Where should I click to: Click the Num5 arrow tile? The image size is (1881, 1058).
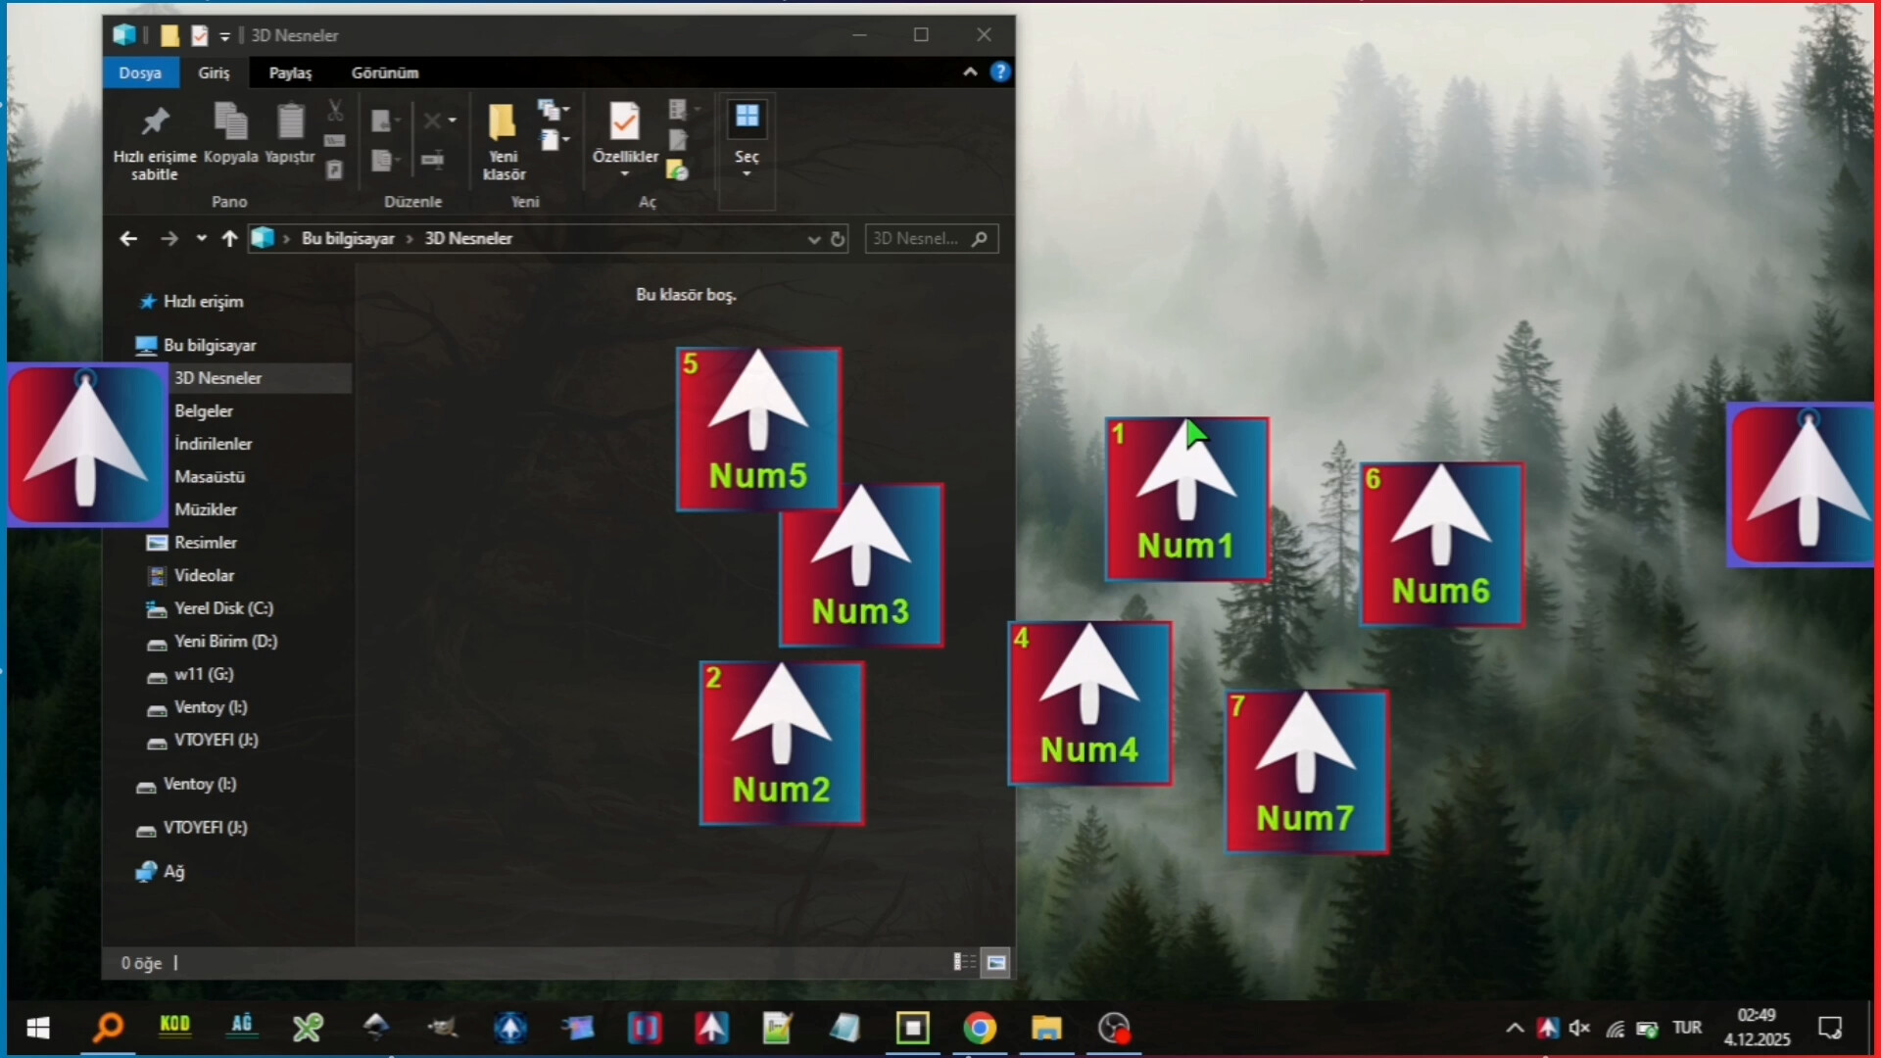pyautogui.click(x=757, y=429)
